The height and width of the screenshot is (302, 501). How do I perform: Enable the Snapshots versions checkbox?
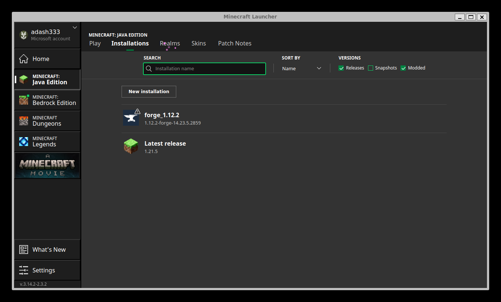pyautogui.click(x=371, y=68)
